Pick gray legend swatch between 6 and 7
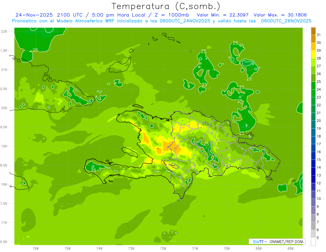The image size is (326, 252). (x=313, y=226)
